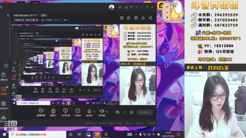
Task: Open 手机投屏 phone casting
Action: [65, 113]
